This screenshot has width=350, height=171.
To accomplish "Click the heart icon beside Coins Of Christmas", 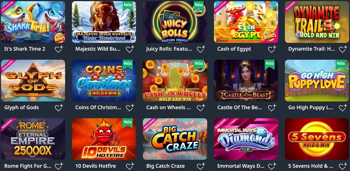I will pyautogui.click(x=130, y=108).
